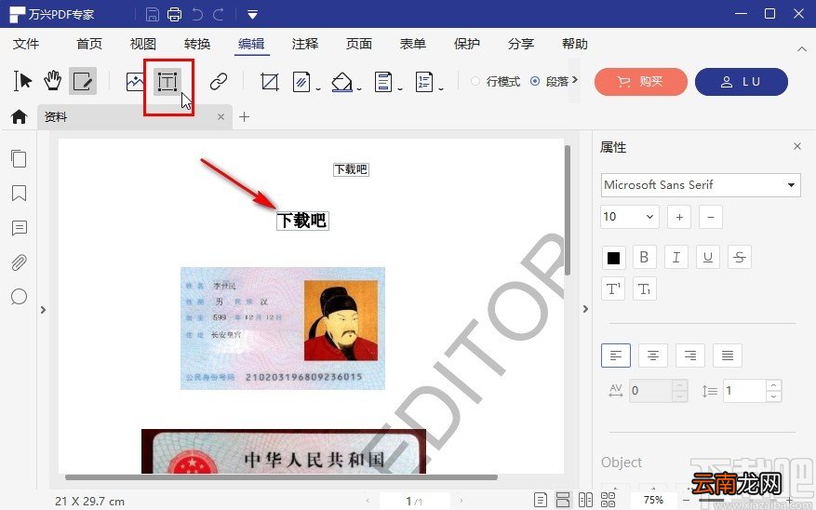Select the crop page tool
This screenshot has height=510, width=816.
click(x=270, y=82)
